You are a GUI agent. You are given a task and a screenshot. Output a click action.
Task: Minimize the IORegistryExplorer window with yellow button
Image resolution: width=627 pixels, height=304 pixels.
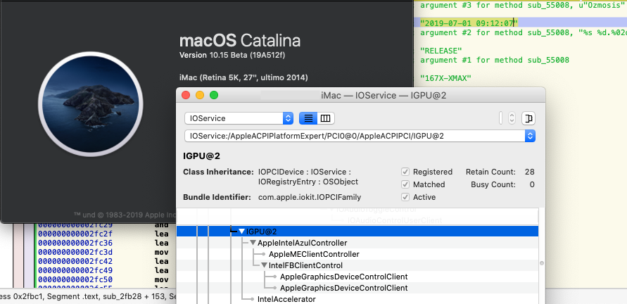pyautogui.click(x=200, y=95)
